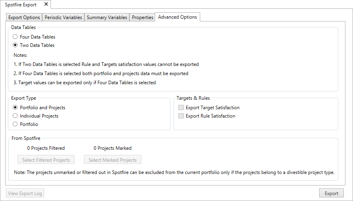Click the Select Filtered Projects button
This screenshot has width=353, height=201.
click(x=46, y=160)
